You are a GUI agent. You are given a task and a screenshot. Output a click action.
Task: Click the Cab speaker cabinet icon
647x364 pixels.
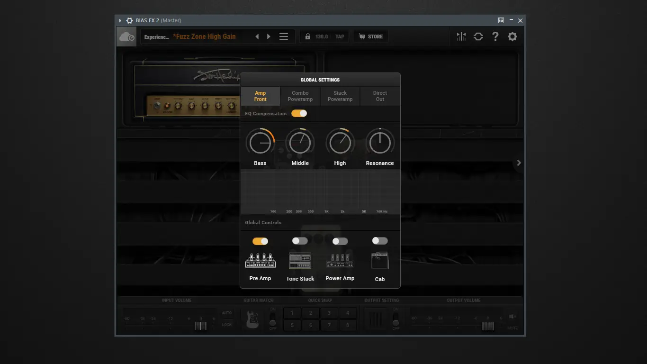click(380, 261)
